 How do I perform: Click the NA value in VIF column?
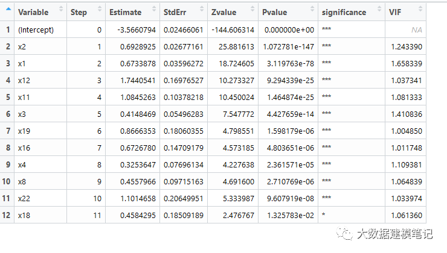coord(416,30)
